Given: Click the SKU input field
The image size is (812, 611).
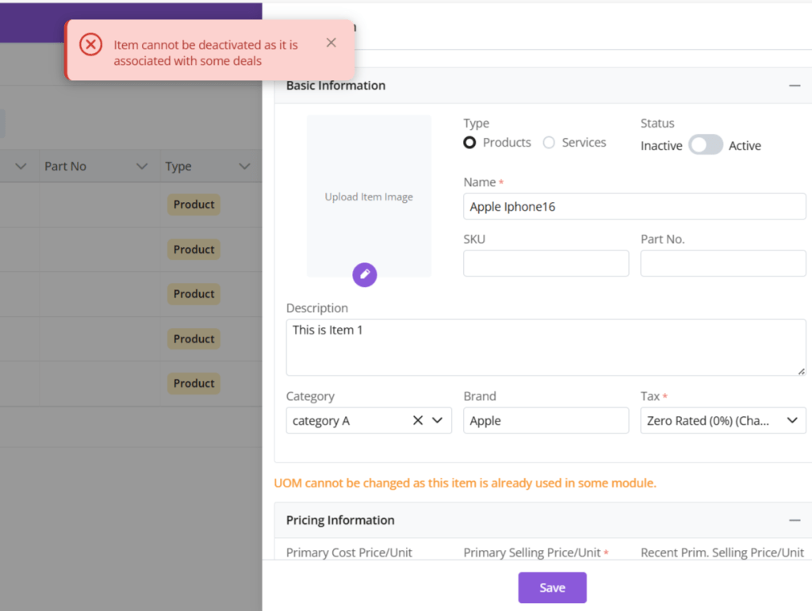Looking at the screenshot, I should 546,264.
